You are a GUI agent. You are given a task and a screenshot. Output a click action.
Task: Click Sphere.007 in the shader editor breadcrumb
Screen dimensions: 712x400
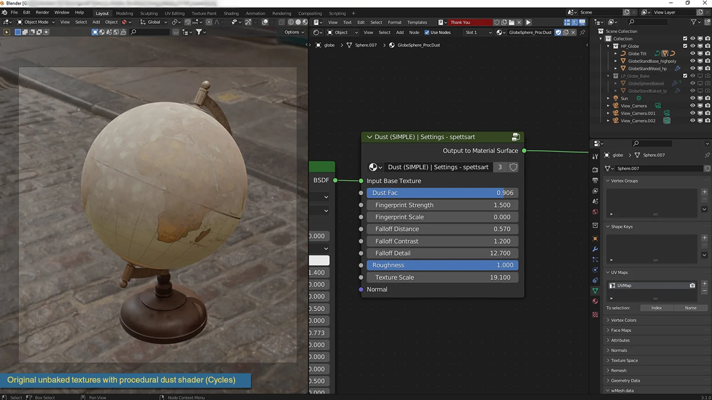(365, 45)
